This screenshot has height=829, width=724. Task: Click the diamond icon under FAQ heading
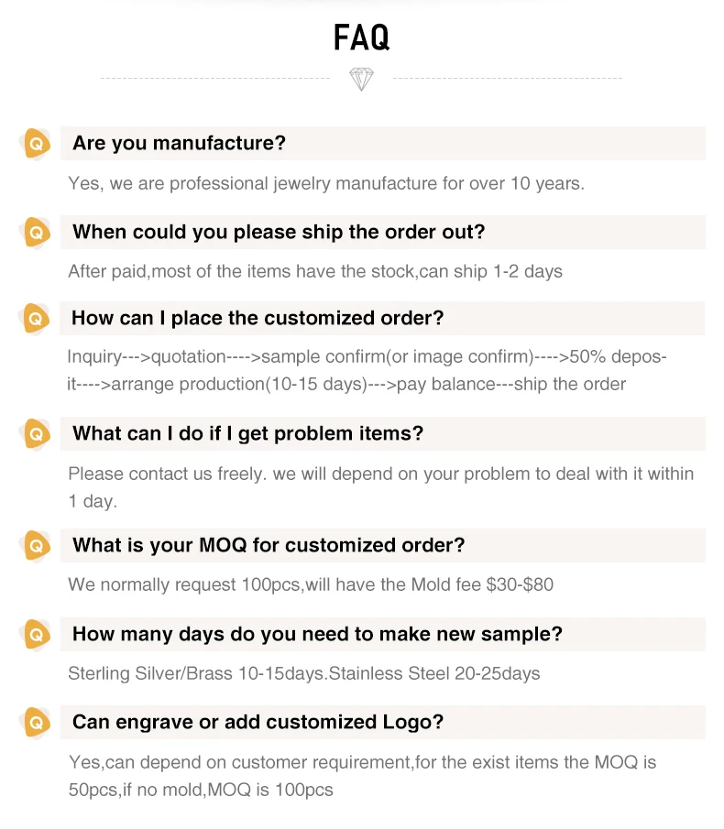(x=362, y=79)
